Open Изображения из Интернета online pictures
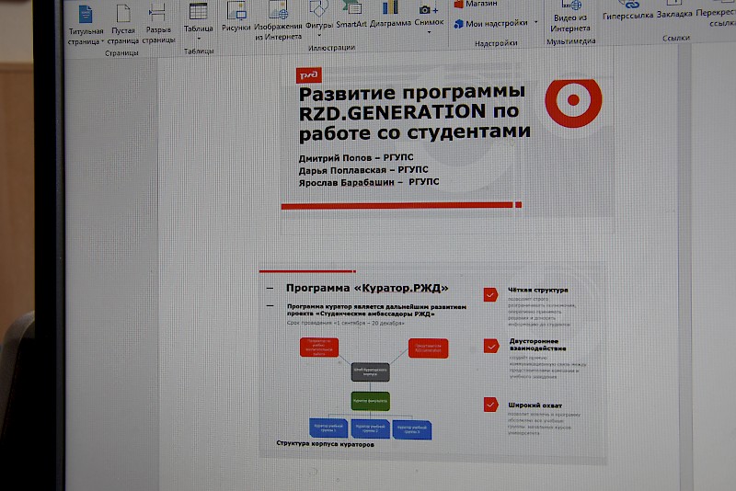 (x=279, y=20)
